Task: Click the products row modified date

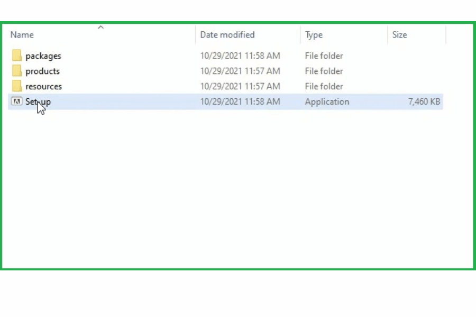Action: (240, 71)
